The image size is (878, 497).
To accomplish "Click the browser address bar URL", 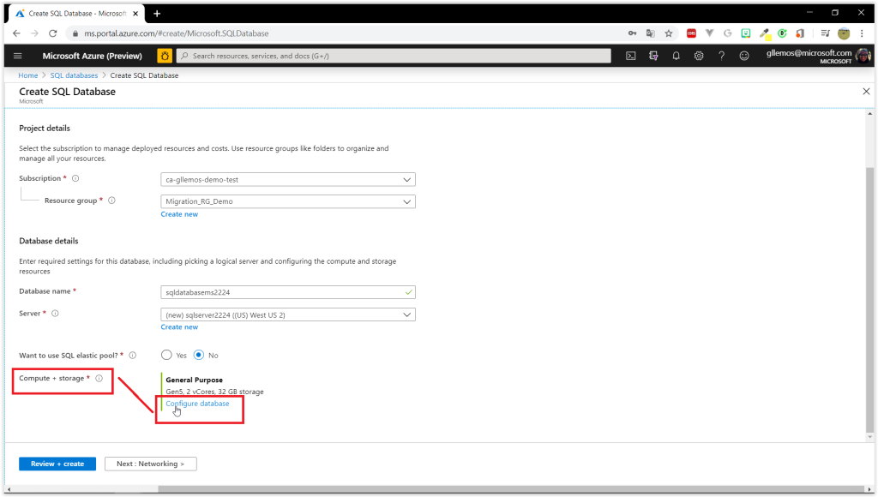I will click(177, 33).
